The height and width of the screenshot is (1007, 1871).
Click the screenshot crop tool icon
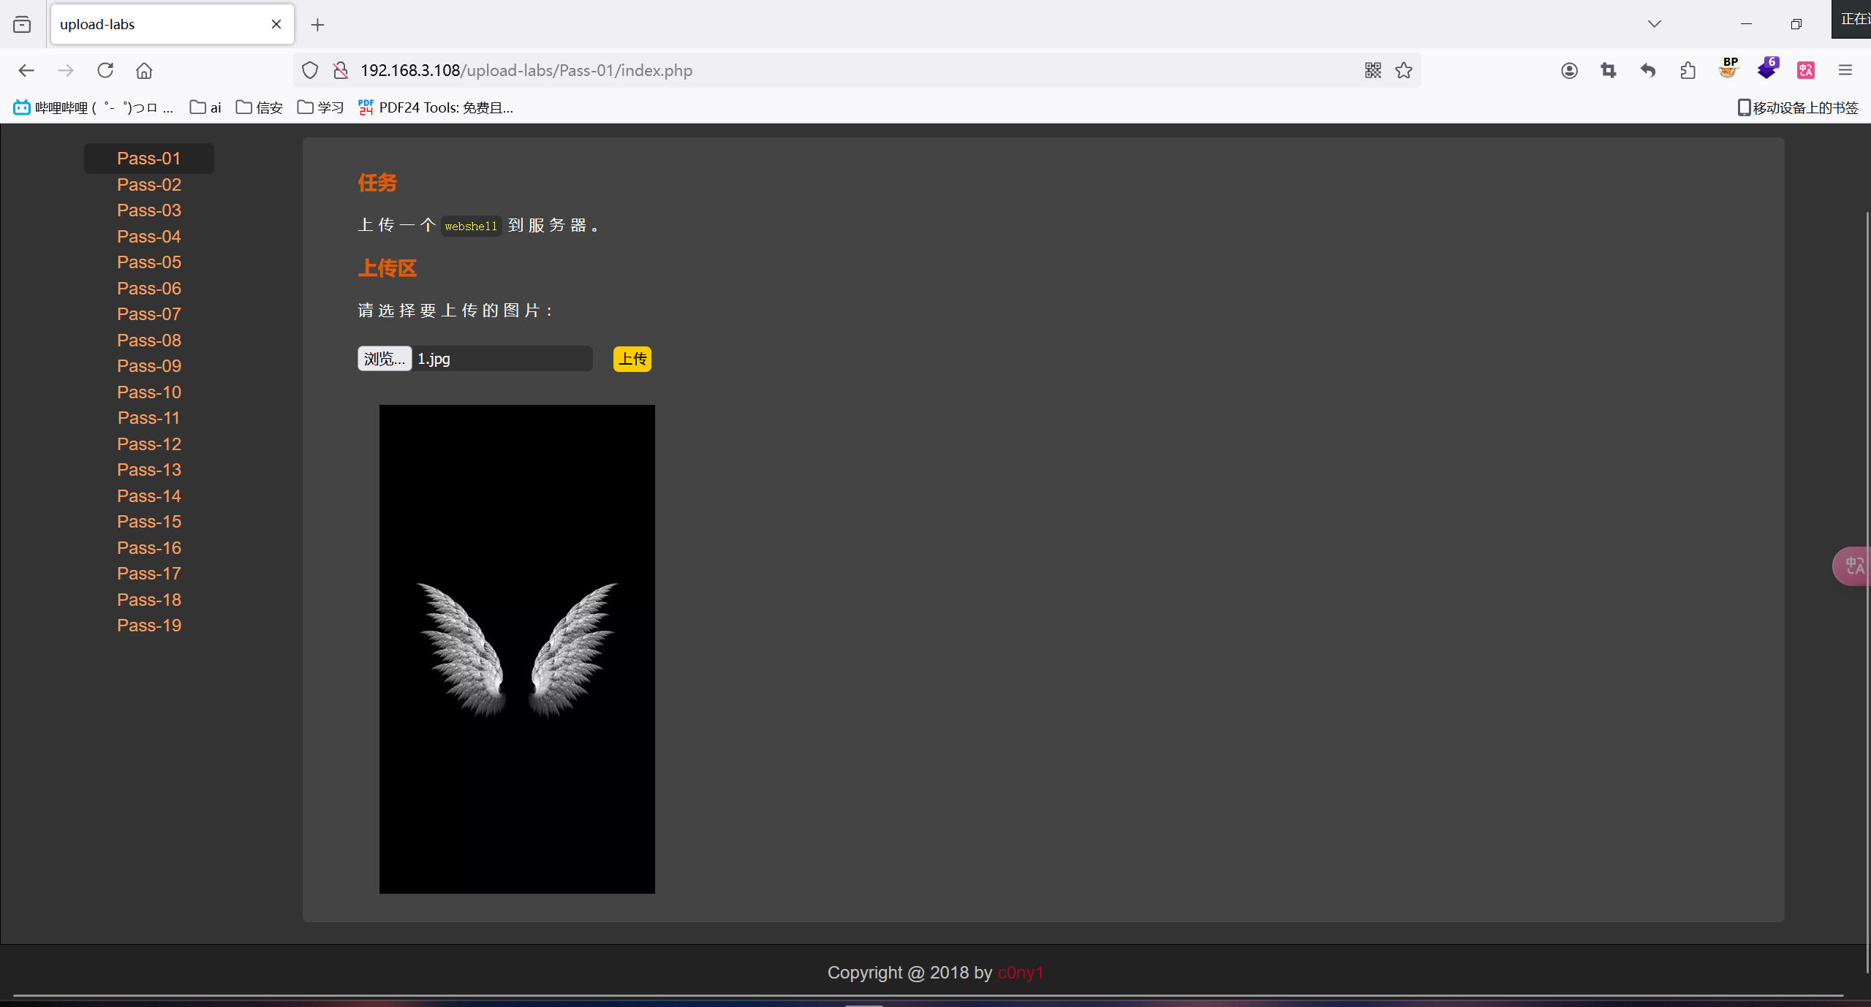point(1609,70)
